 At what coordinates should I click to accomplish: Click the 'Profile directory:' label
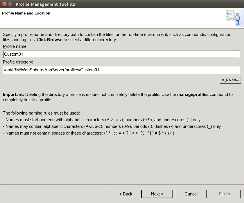[18, 62]
